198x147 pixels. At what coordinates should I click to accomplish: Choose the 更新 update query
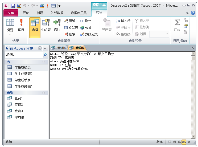click(69, 21)
